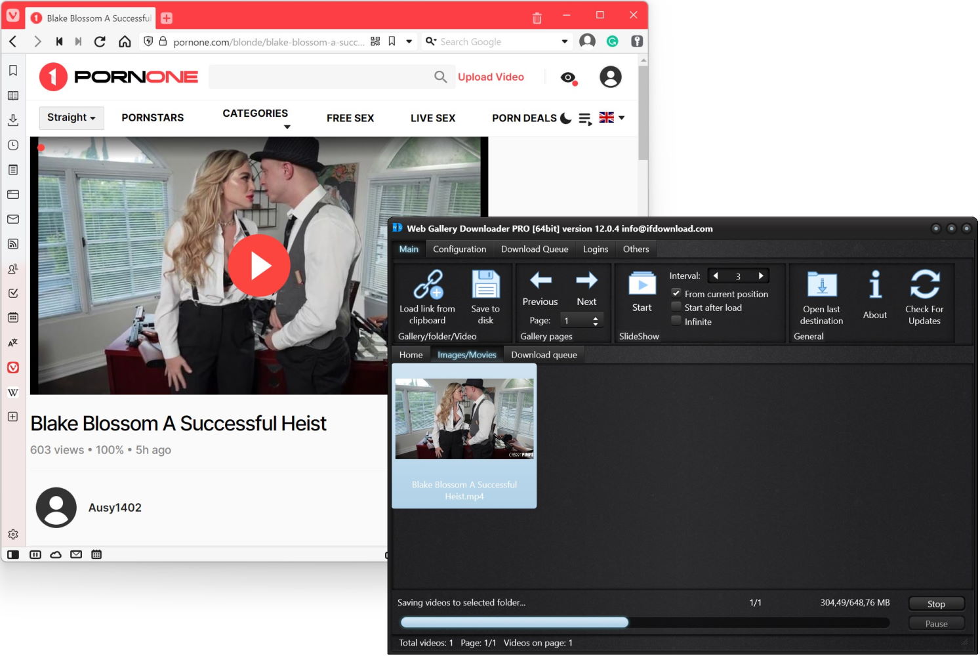This screenshot has width=980, height=656.
Task: Go to the browser home page
Action: tap(124, 41)
